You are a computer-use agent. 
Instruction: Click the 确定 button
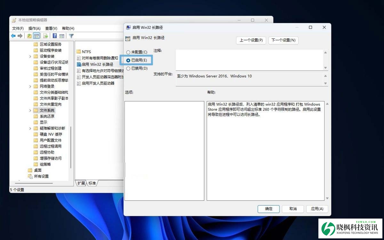[268, 209]
